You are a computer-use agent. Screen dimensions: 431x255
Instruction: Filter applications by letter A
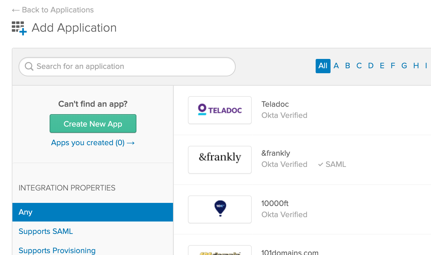coord(336,66)
